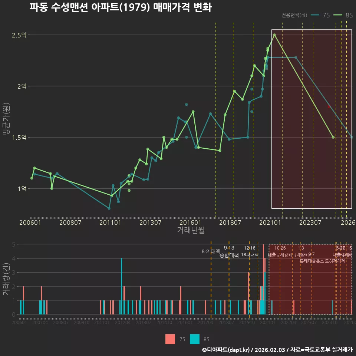Click the 85 end point at 1.5억
This screenshot has height=356, width=356.
333,137
